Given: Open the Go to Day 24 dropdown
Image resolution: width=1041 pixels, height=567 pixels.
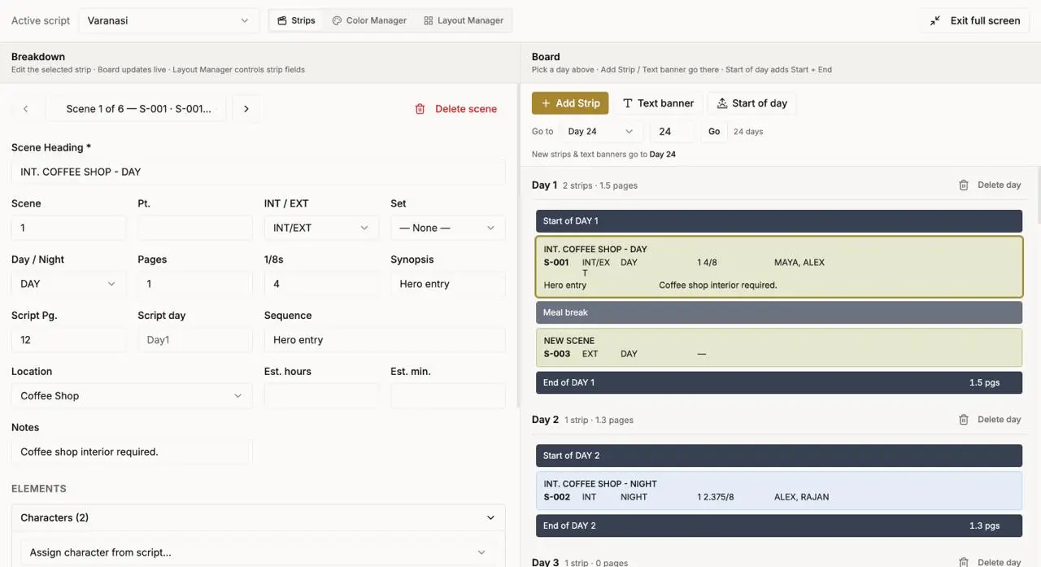Looking at the screenshot, I should point(600,131).
